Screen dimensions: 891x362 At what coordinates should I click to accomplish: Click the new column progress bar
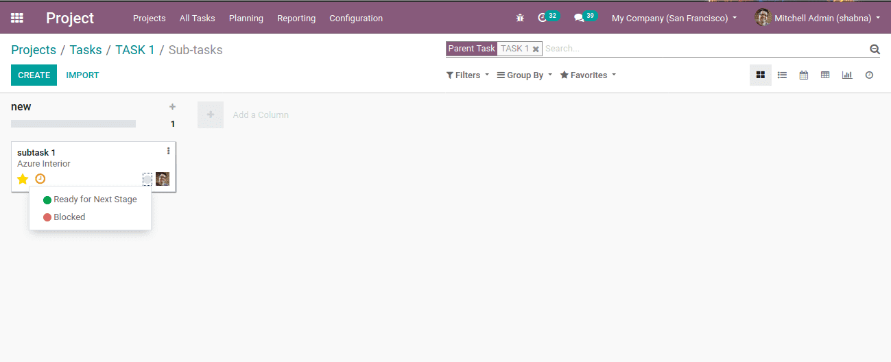click(x=73, y=124)
